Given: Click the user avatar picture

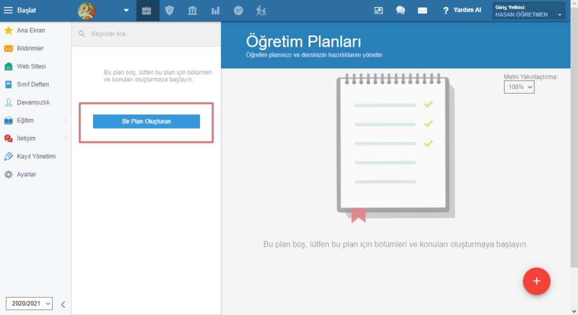Looking at the screenshot, I should pyautogui.click(x=87, y=10).
